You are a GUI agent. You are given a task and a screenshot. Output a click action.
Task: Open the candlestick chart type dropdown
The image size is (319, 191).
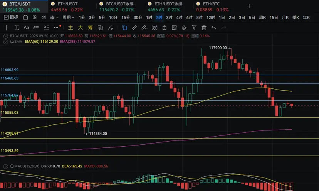click(54, 17)
